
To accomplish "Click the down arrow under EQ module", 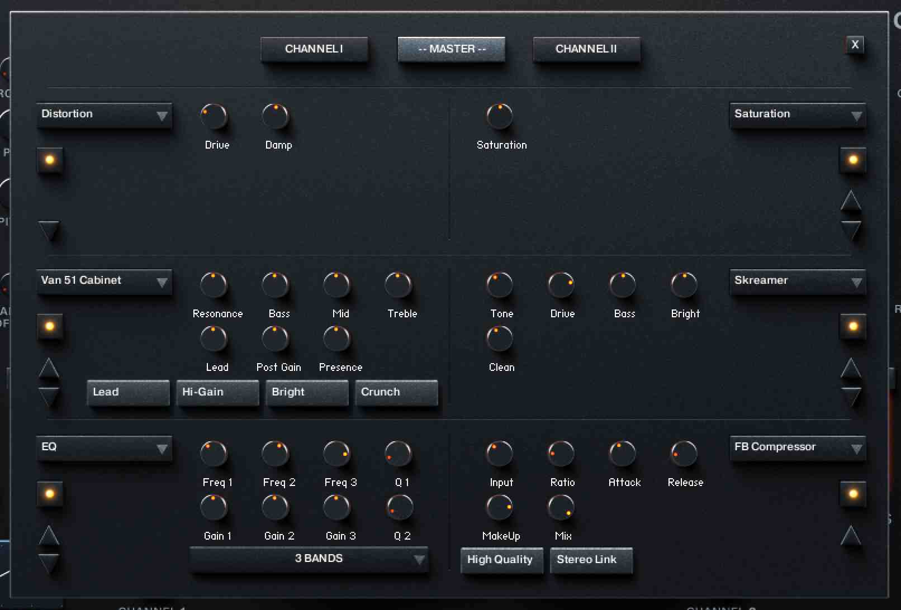I will [49, 563].
